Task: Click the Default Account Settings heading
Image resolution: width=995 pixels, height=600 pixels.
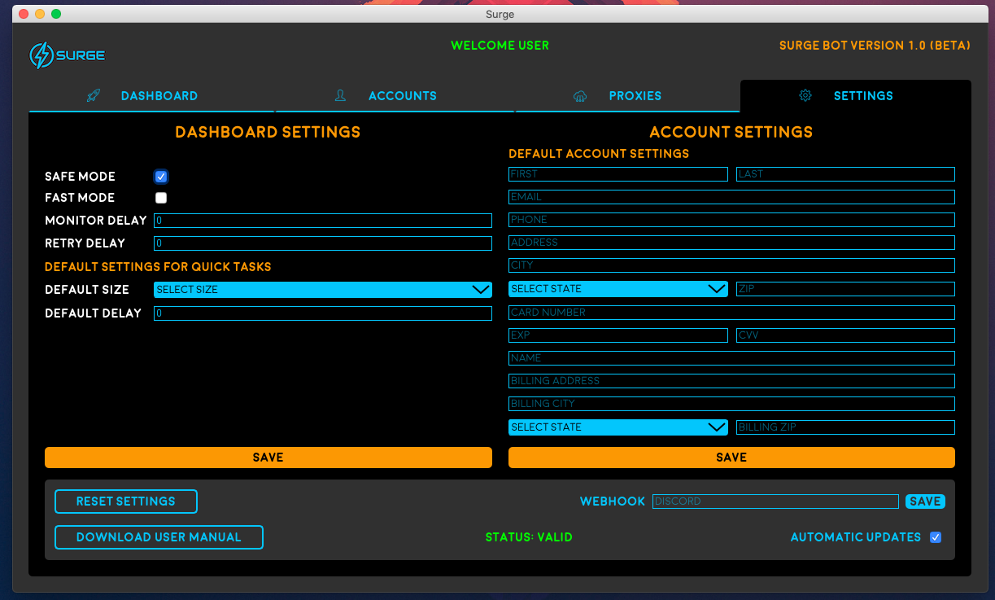Action: coord(599,154)
